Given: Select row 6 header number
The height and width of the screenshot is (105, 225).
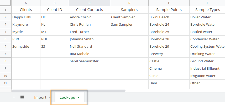Looking at the screenshot, I should pos(6,46).
